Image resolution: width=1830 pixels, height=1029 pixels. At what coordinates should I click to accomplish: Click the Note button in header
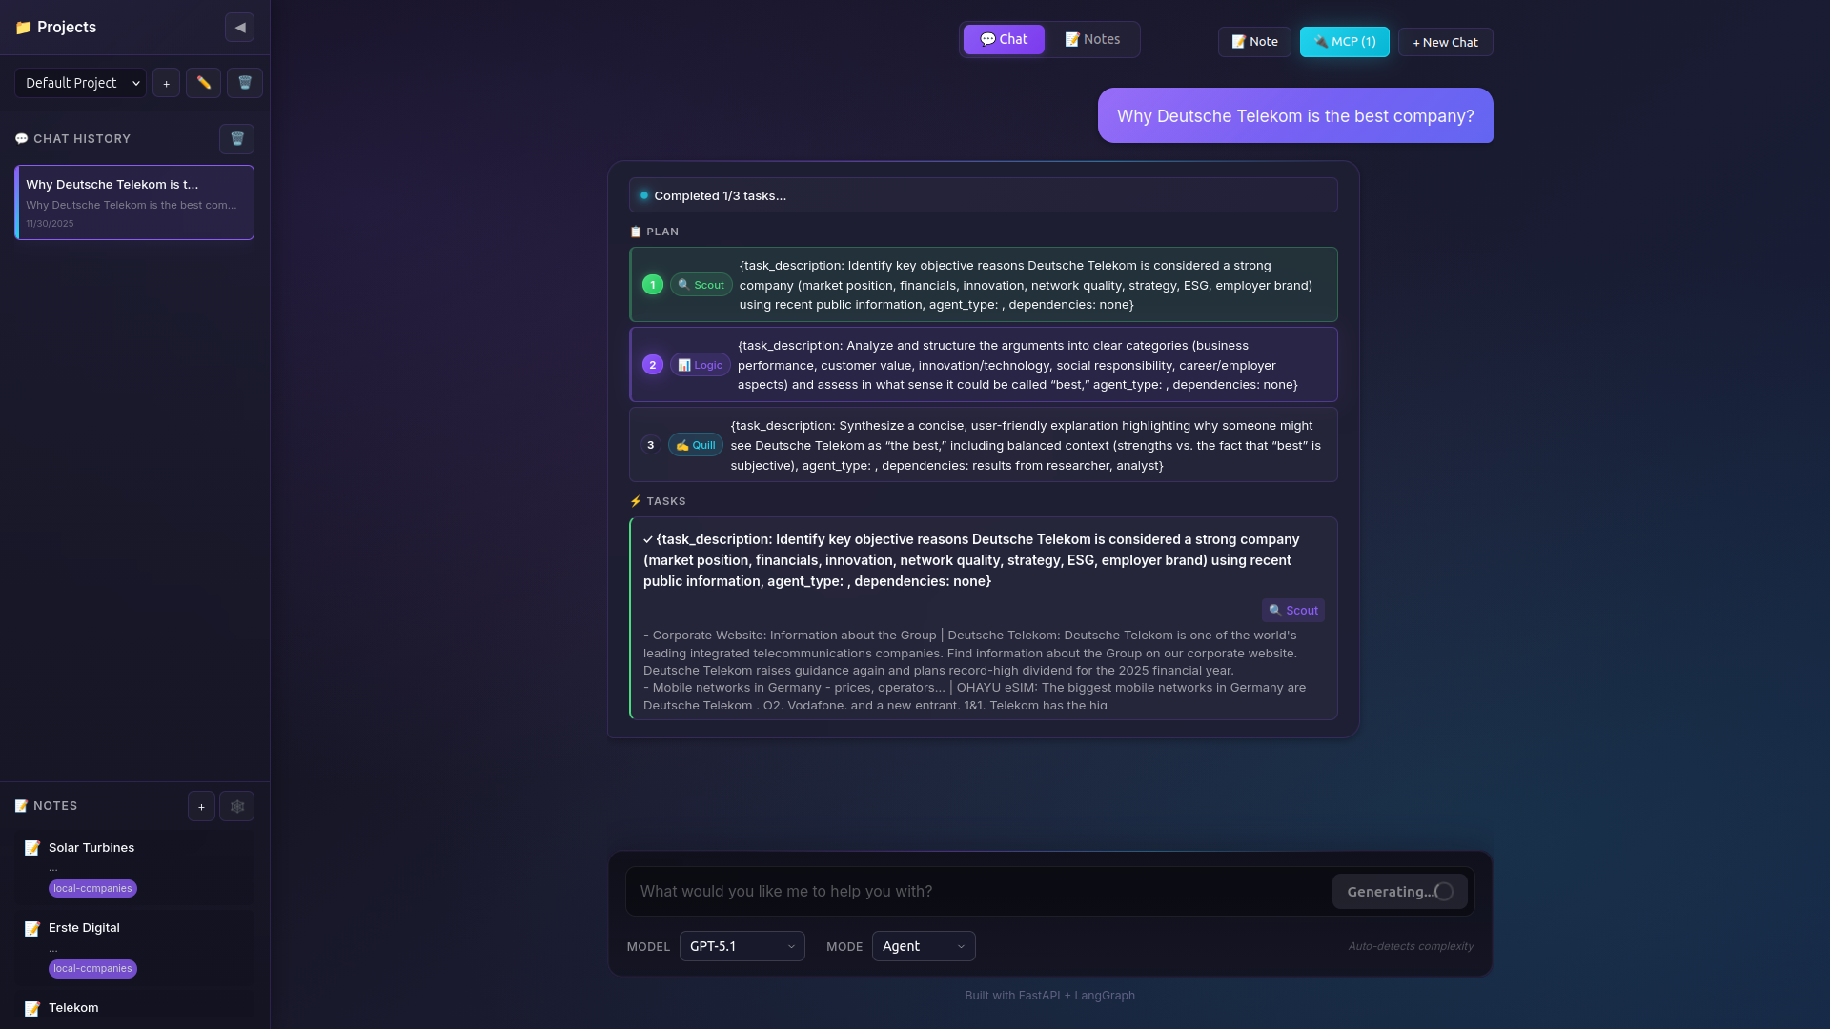[x=1254, y=42]
